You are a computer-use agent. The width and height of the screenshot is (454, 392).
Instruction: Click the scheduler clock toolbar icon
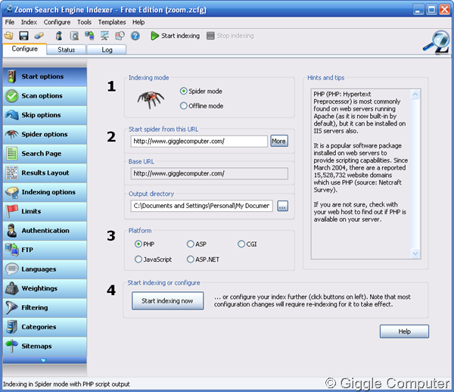click(x=120, y=36)
